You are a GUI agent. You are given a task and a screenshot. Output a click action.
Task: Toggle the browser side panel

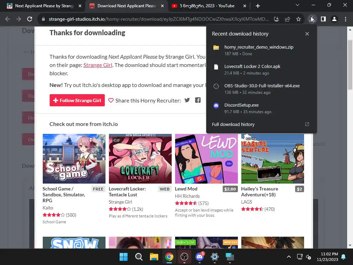click(323, 19)
